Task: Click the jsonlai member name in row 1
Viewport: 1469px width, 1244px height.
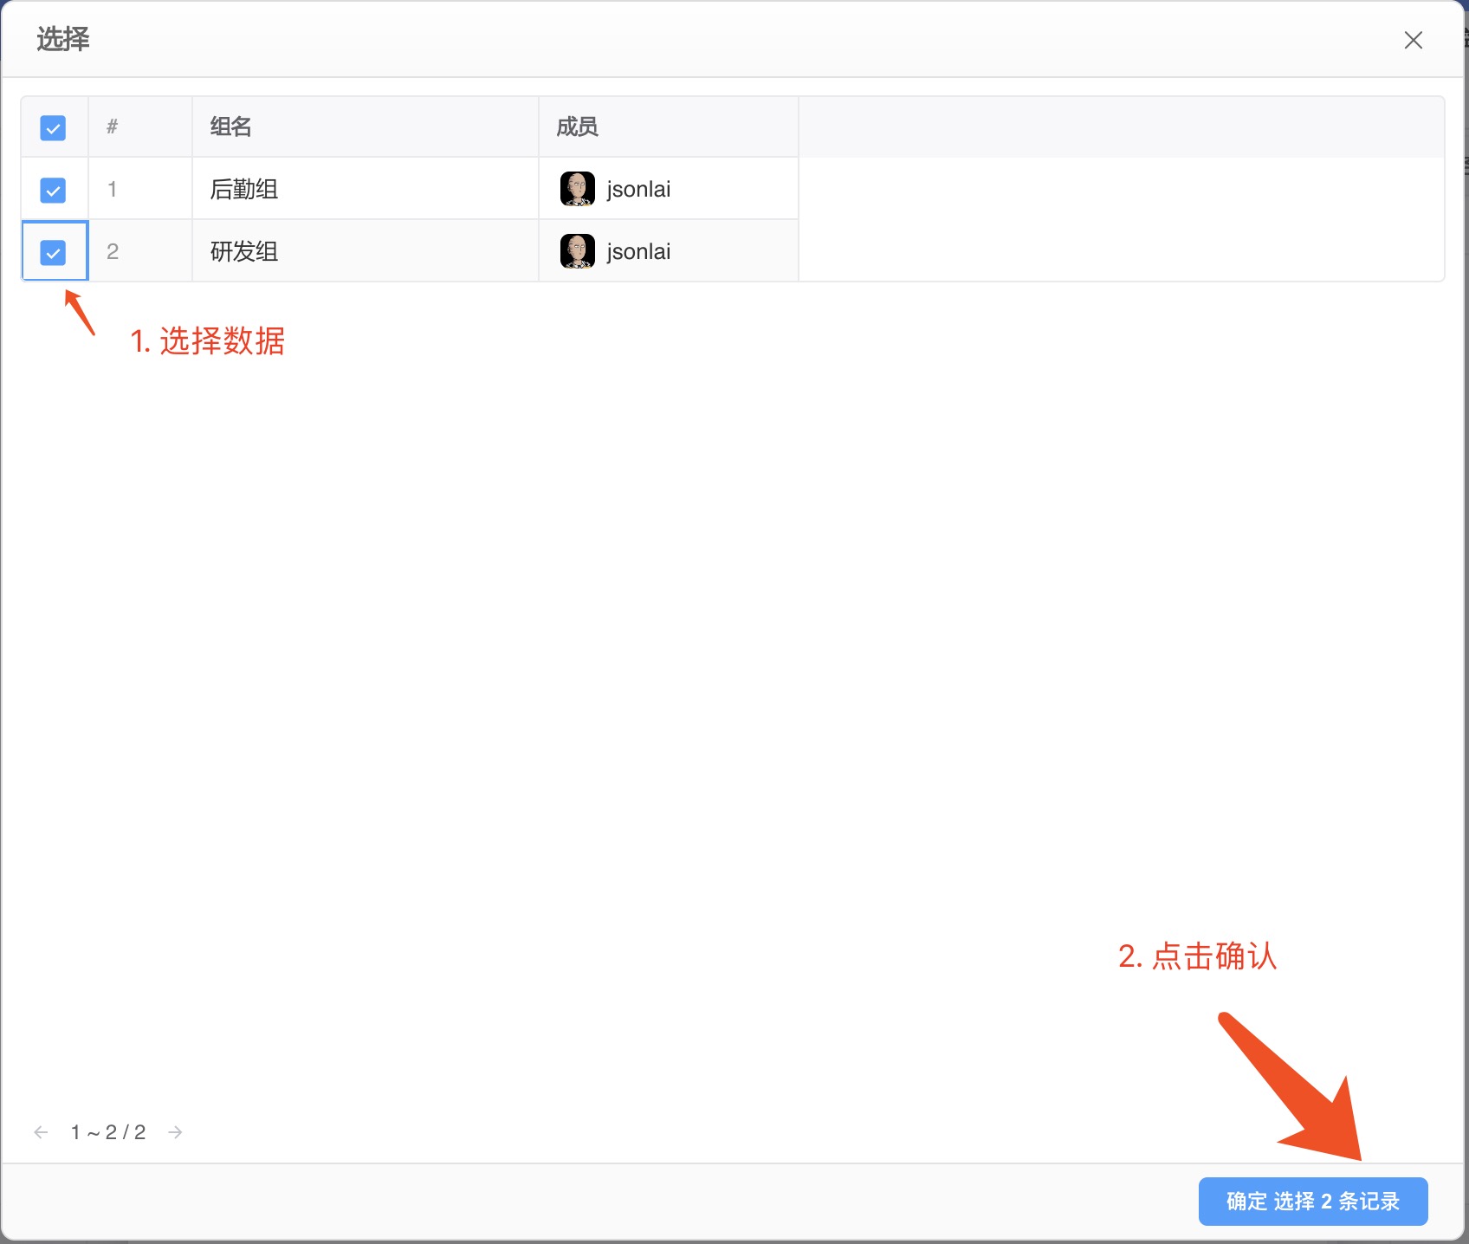Action: coord(637,188)
